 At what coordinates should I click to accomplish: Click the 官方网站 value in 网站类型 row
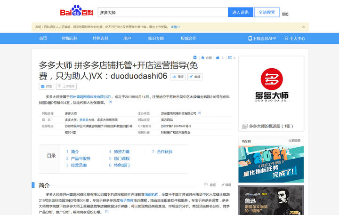pyautogui.click(x=167, y=119)
